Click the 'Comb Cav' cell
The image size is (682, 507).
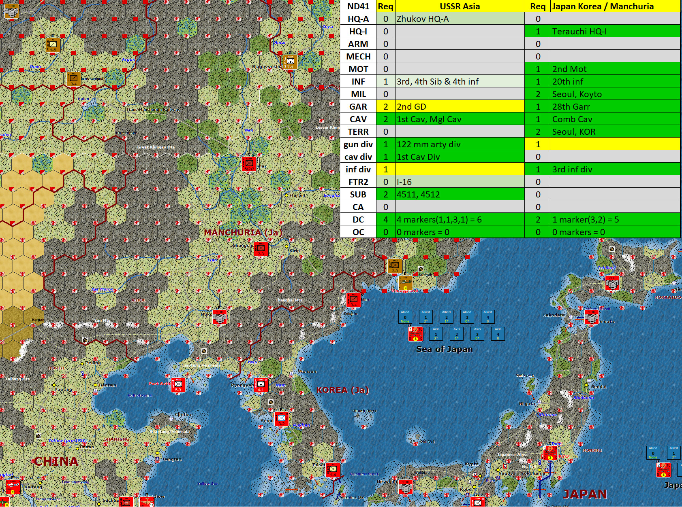615,119
